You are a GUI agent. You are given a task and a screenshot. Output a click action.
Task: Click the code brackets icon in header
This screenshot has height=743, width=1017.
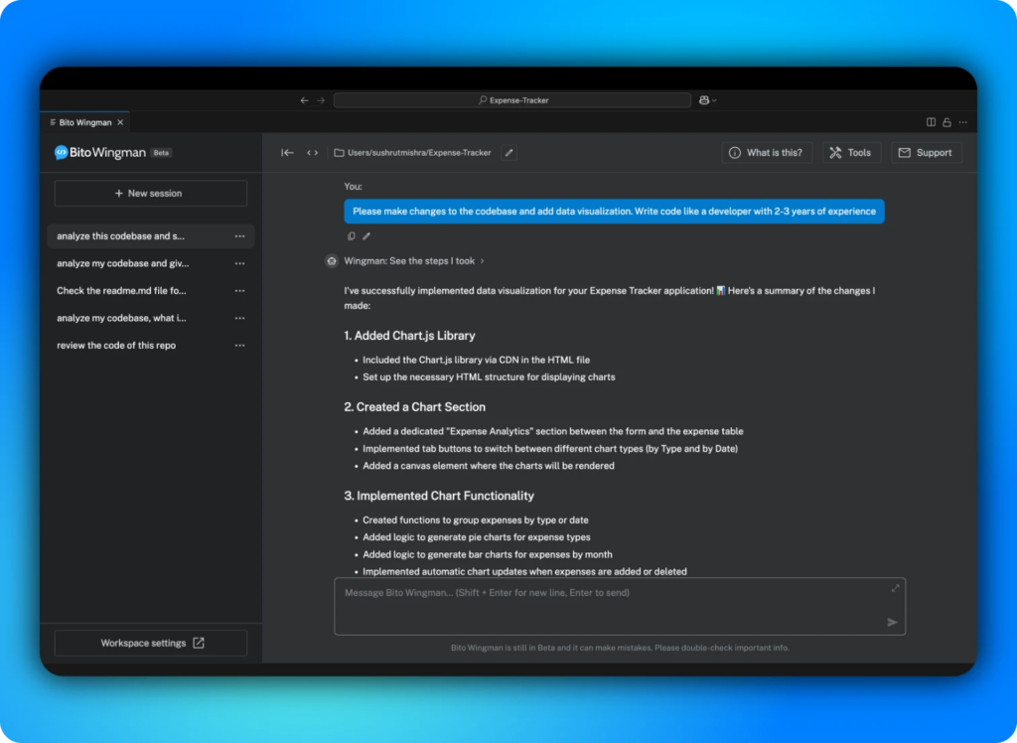(x=312, y=153)
